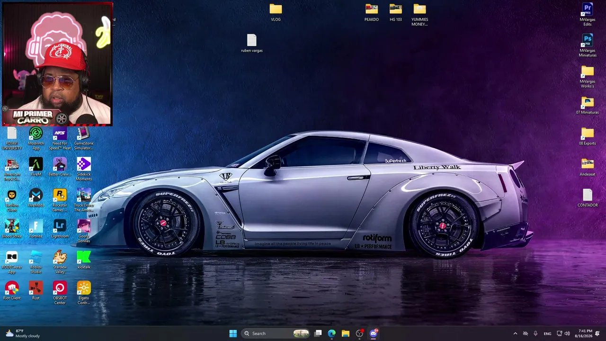Switch to OBS Studio on the taskbar
The image size is (606, 341).
359,333
